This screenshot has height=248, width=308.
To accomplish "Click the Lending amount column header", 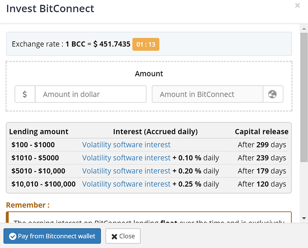I will pos(39,132).
